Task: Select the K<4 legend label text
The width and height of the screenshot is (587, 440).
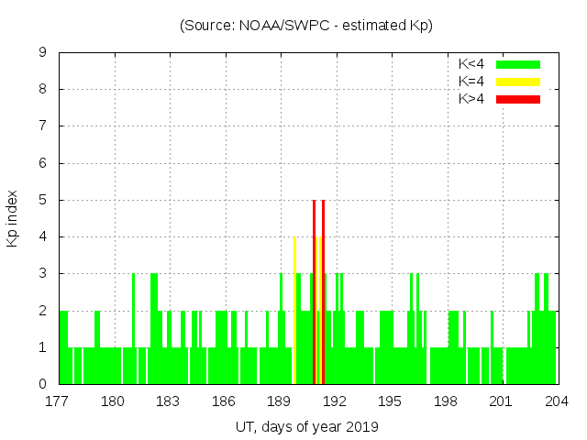Action: click(x=471, y=64)
